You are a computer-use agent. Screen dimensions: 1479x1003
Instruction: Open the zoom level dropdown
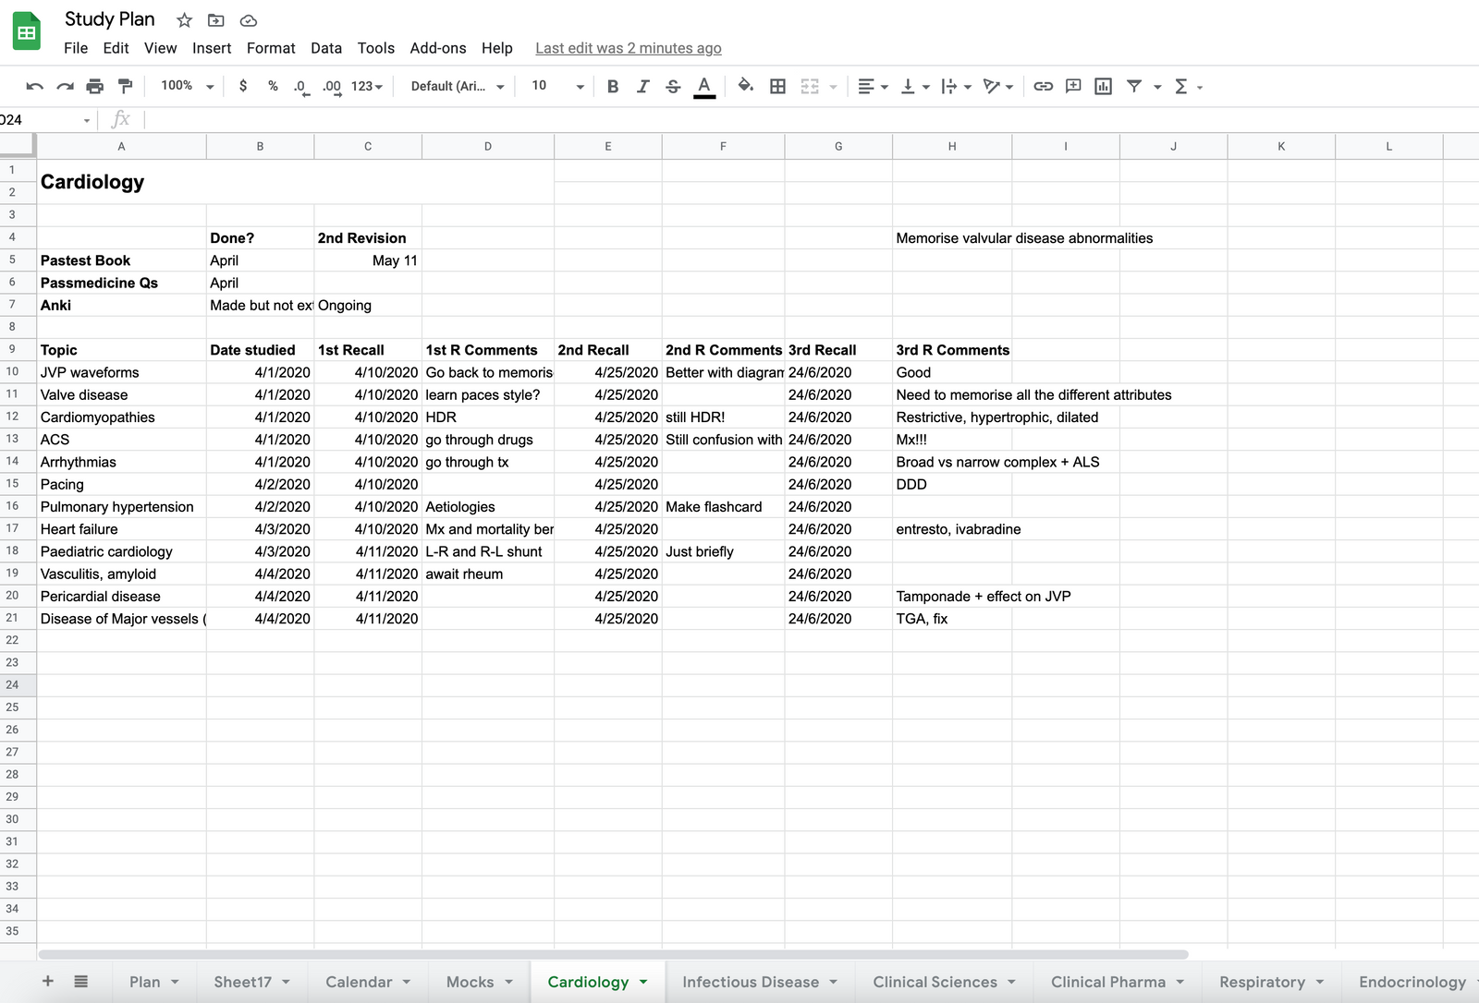click(x=183, y=86)
